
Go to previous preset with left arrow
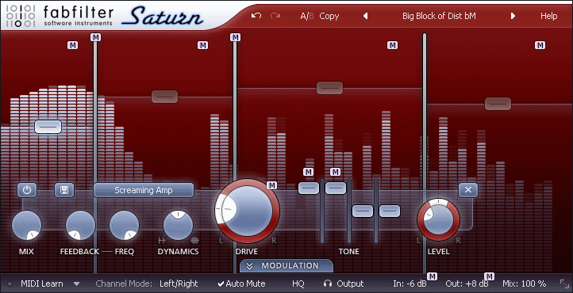click(365, 16)
